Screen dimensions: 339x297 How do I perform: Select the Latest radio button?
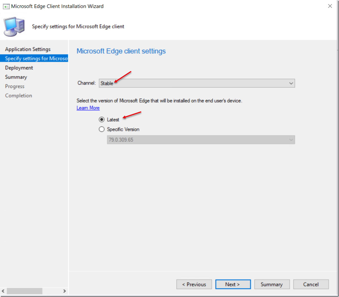(102, 119)
